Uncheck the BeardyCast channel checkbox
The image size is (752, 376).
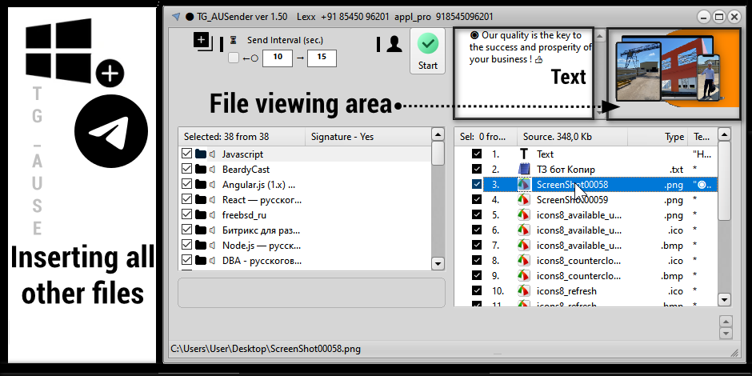point(187,170)
